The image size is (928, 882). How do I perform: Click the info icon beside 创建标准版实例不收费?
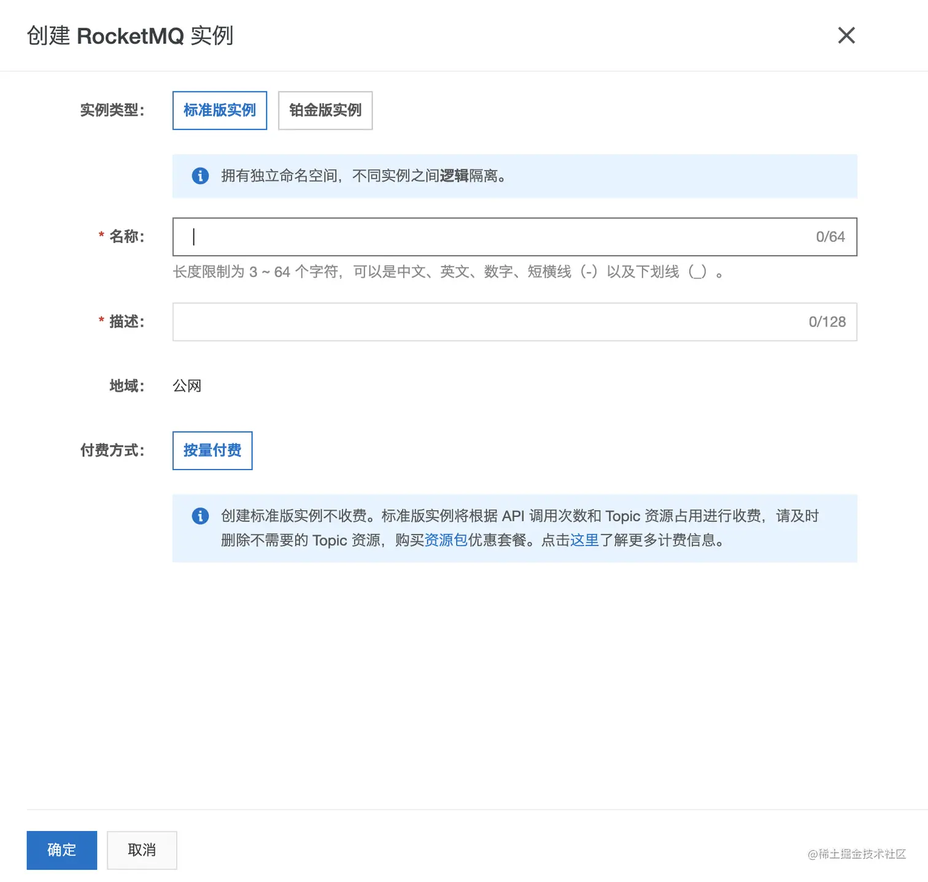tap(200, 516)
